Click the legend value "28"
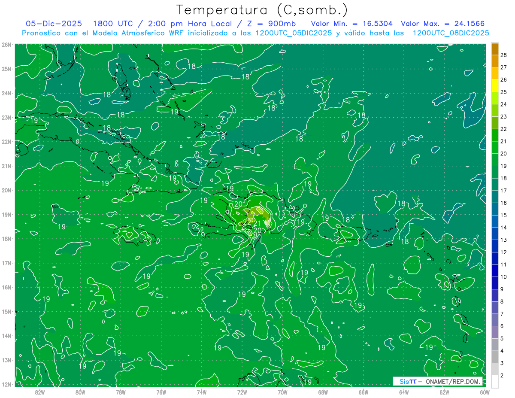Image resolution: width=515 pixels, height=398 pixels. (x=504, y=55)
